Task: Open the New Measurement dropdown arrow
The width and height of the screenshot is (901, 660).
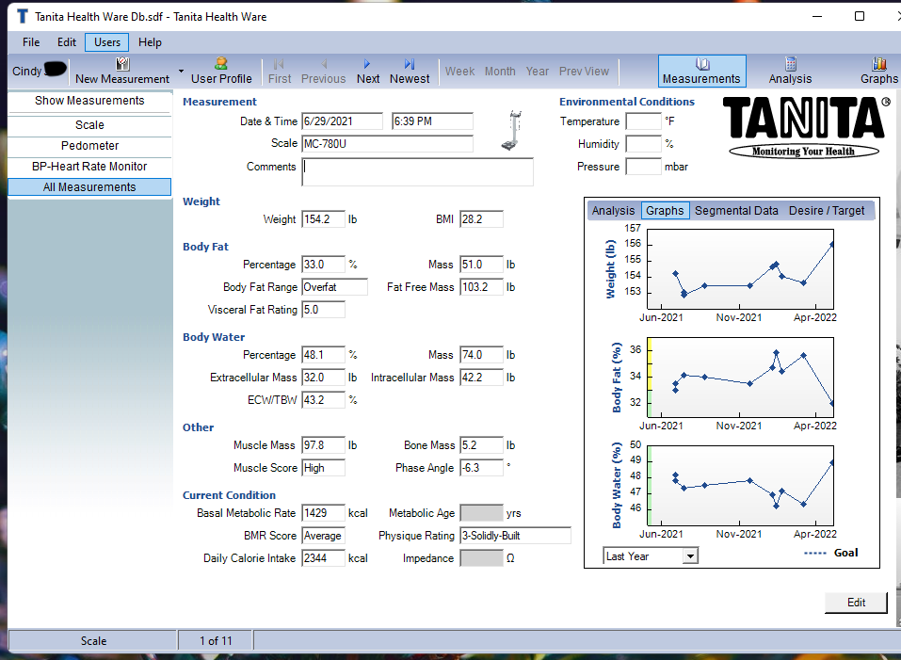Action: (x=181, y=72)
